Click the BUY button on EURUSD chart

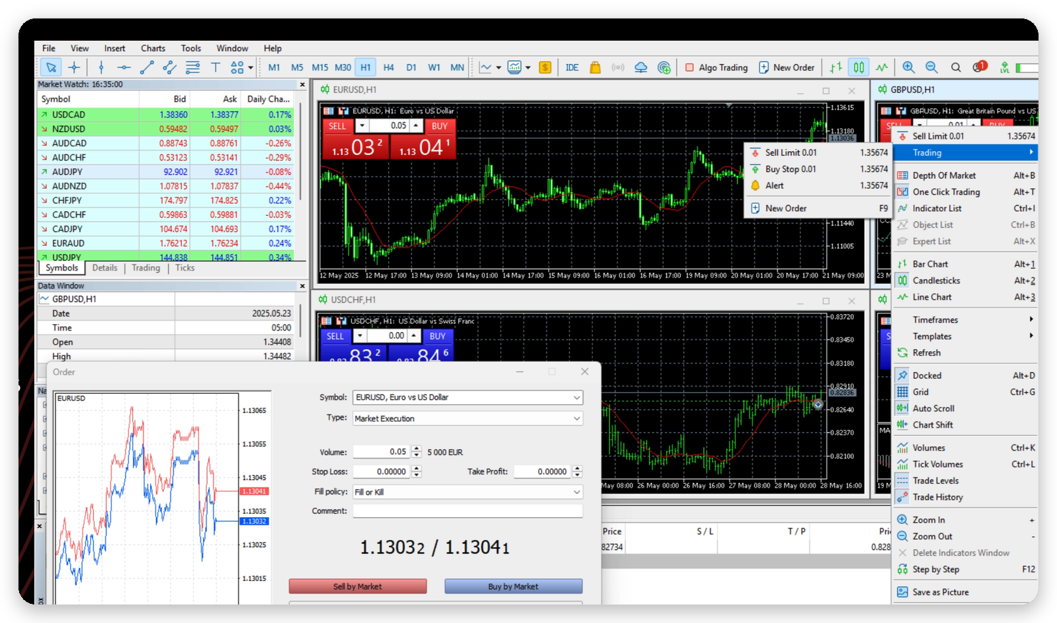click(x=439, y=126)
